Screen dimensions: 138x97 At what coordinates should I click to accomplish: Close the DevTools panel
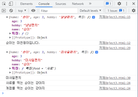[x=134, y=4]
